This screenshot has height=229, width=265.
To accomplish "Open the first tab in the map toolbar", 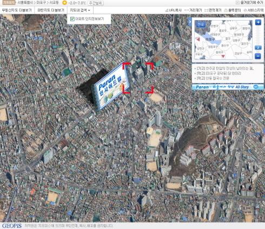I will point(17,10).
